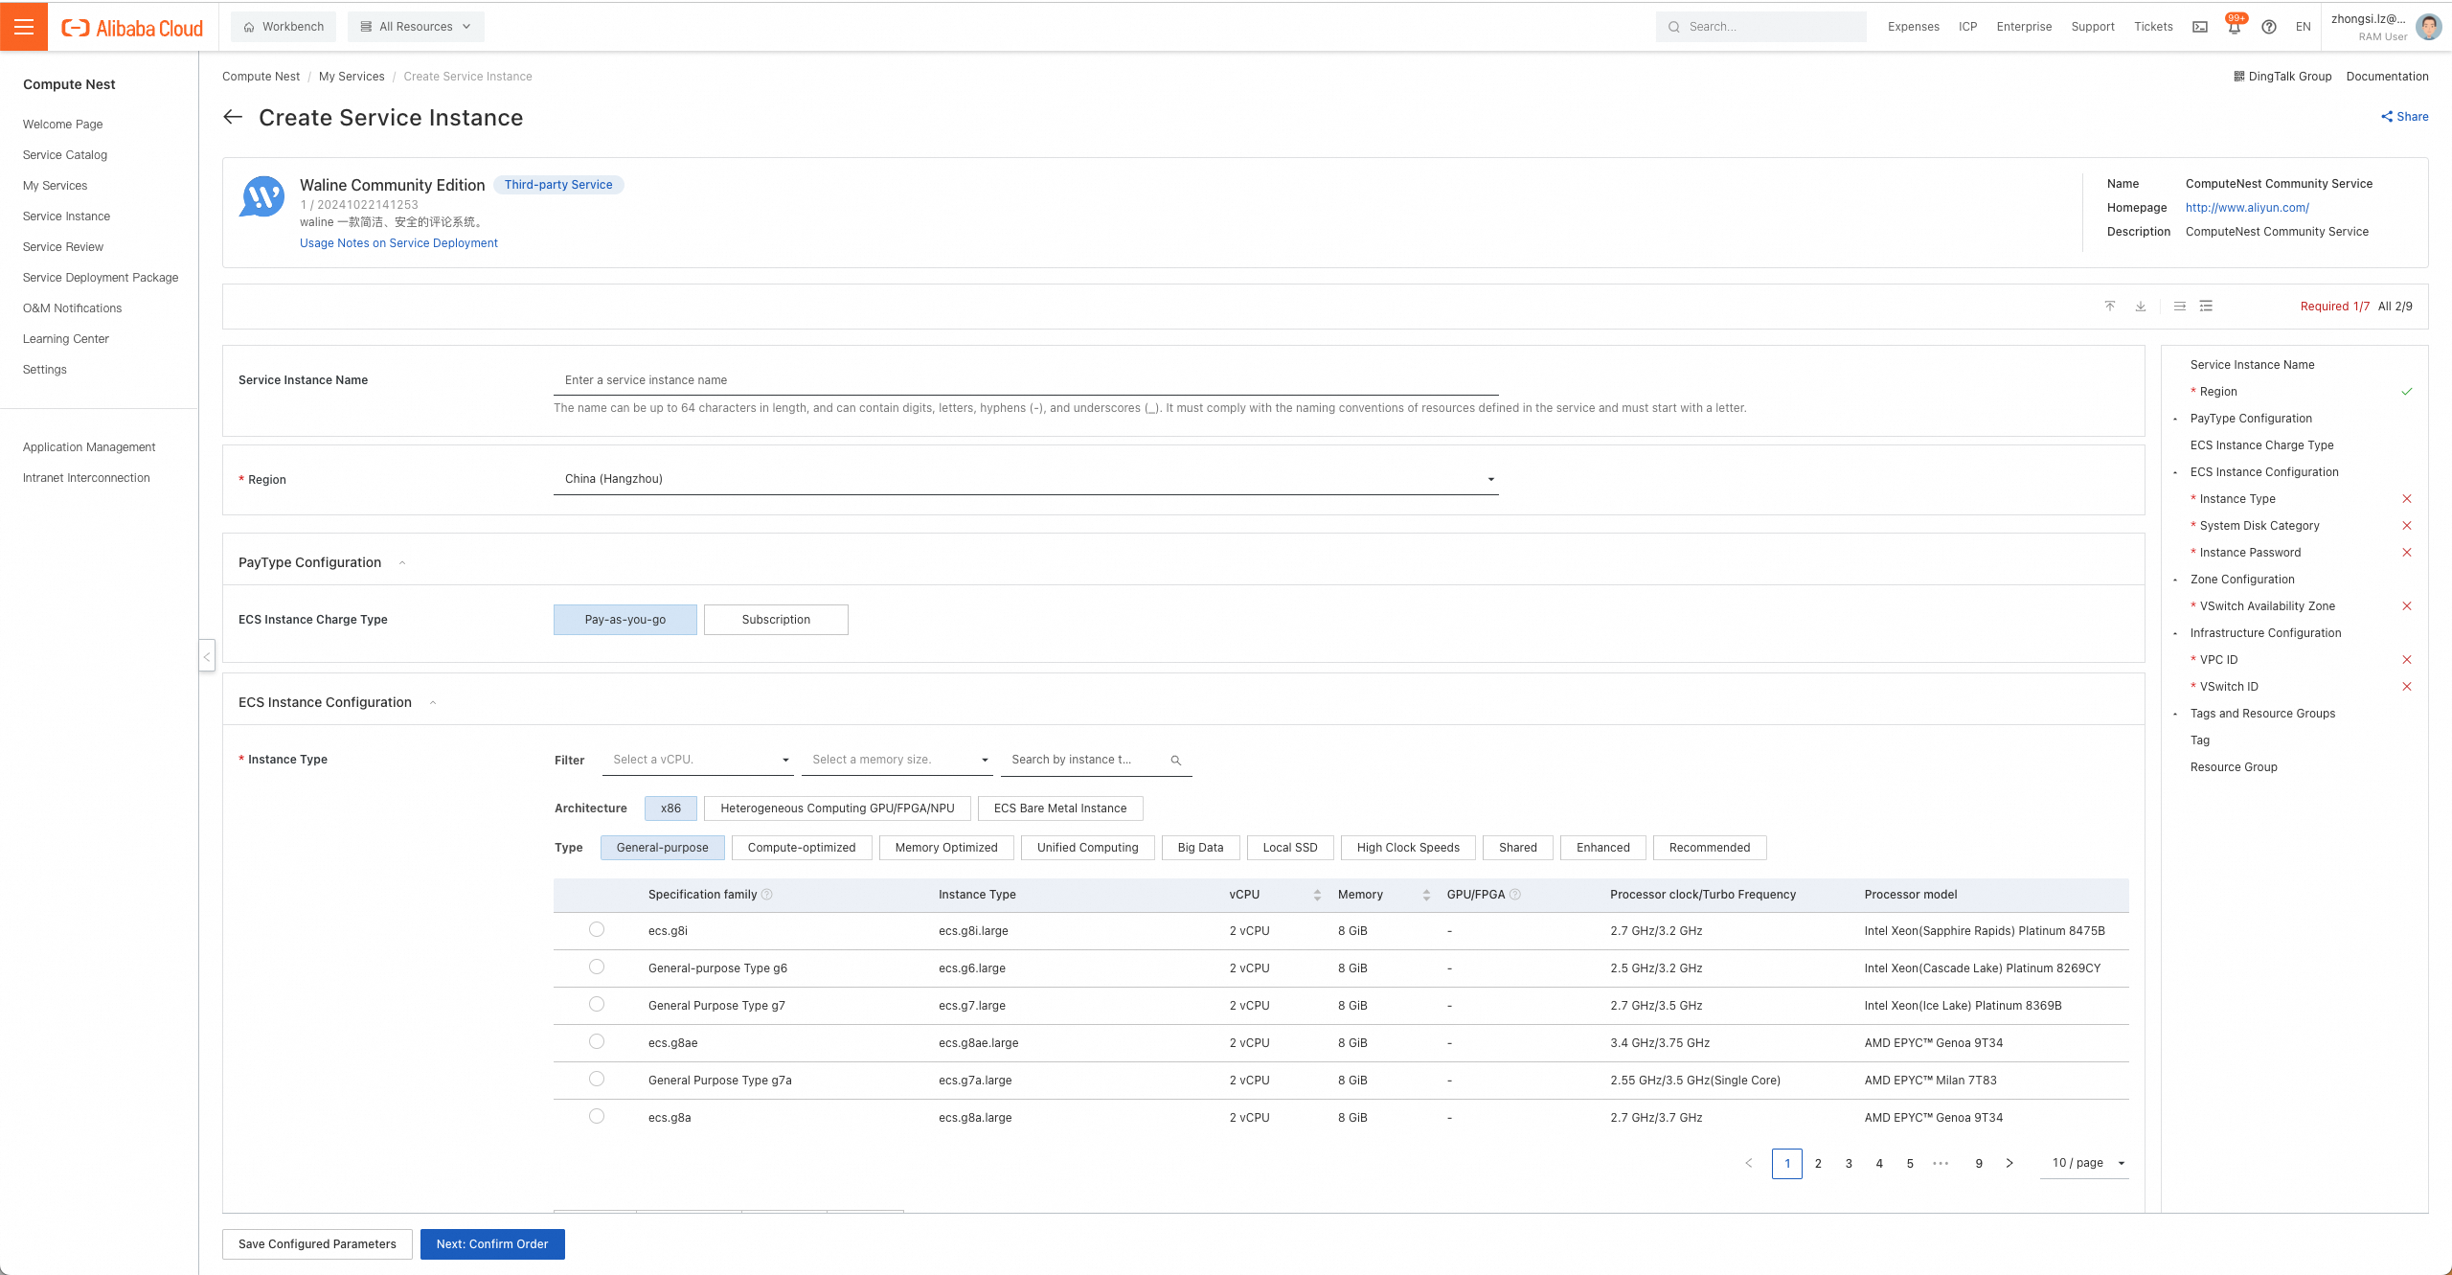
Task: Click the Share icon link
Action: click(x=2404, y=117)
